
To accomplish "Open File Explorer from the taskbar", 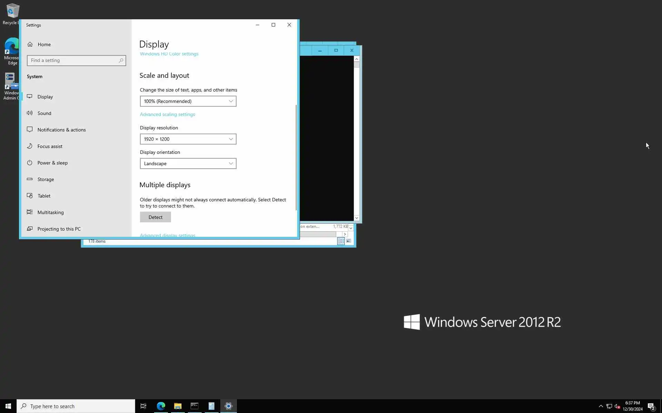I will [178, 406].
